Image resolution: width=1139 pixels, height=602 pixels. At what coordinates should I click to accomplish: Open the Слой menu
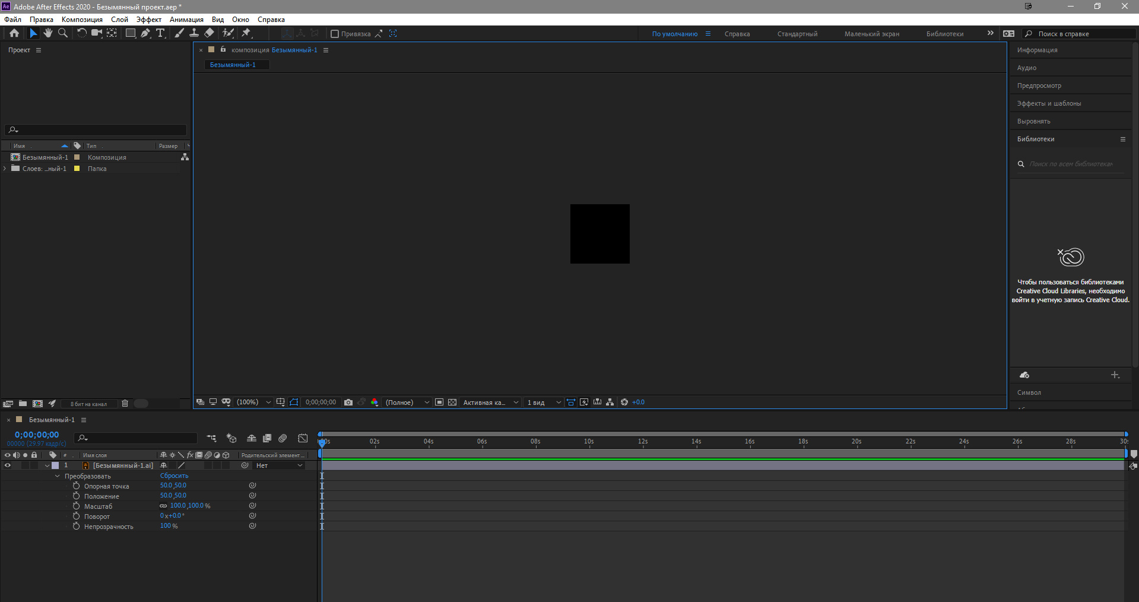coord(119,20)
